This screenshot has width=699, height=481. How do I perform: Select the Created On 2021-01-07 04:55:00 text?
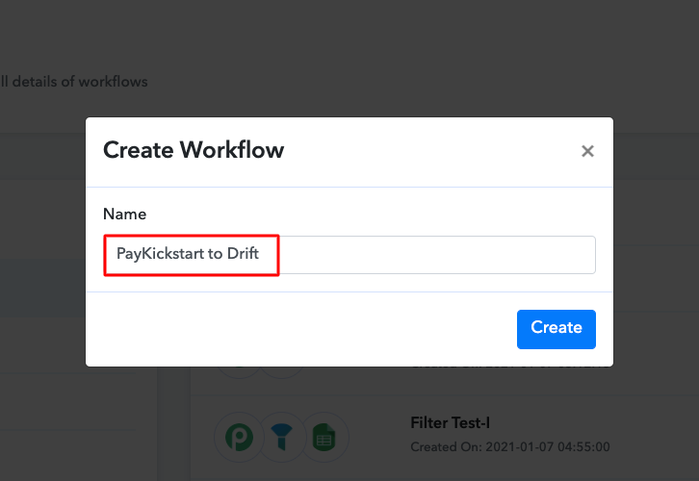(510, 446)
